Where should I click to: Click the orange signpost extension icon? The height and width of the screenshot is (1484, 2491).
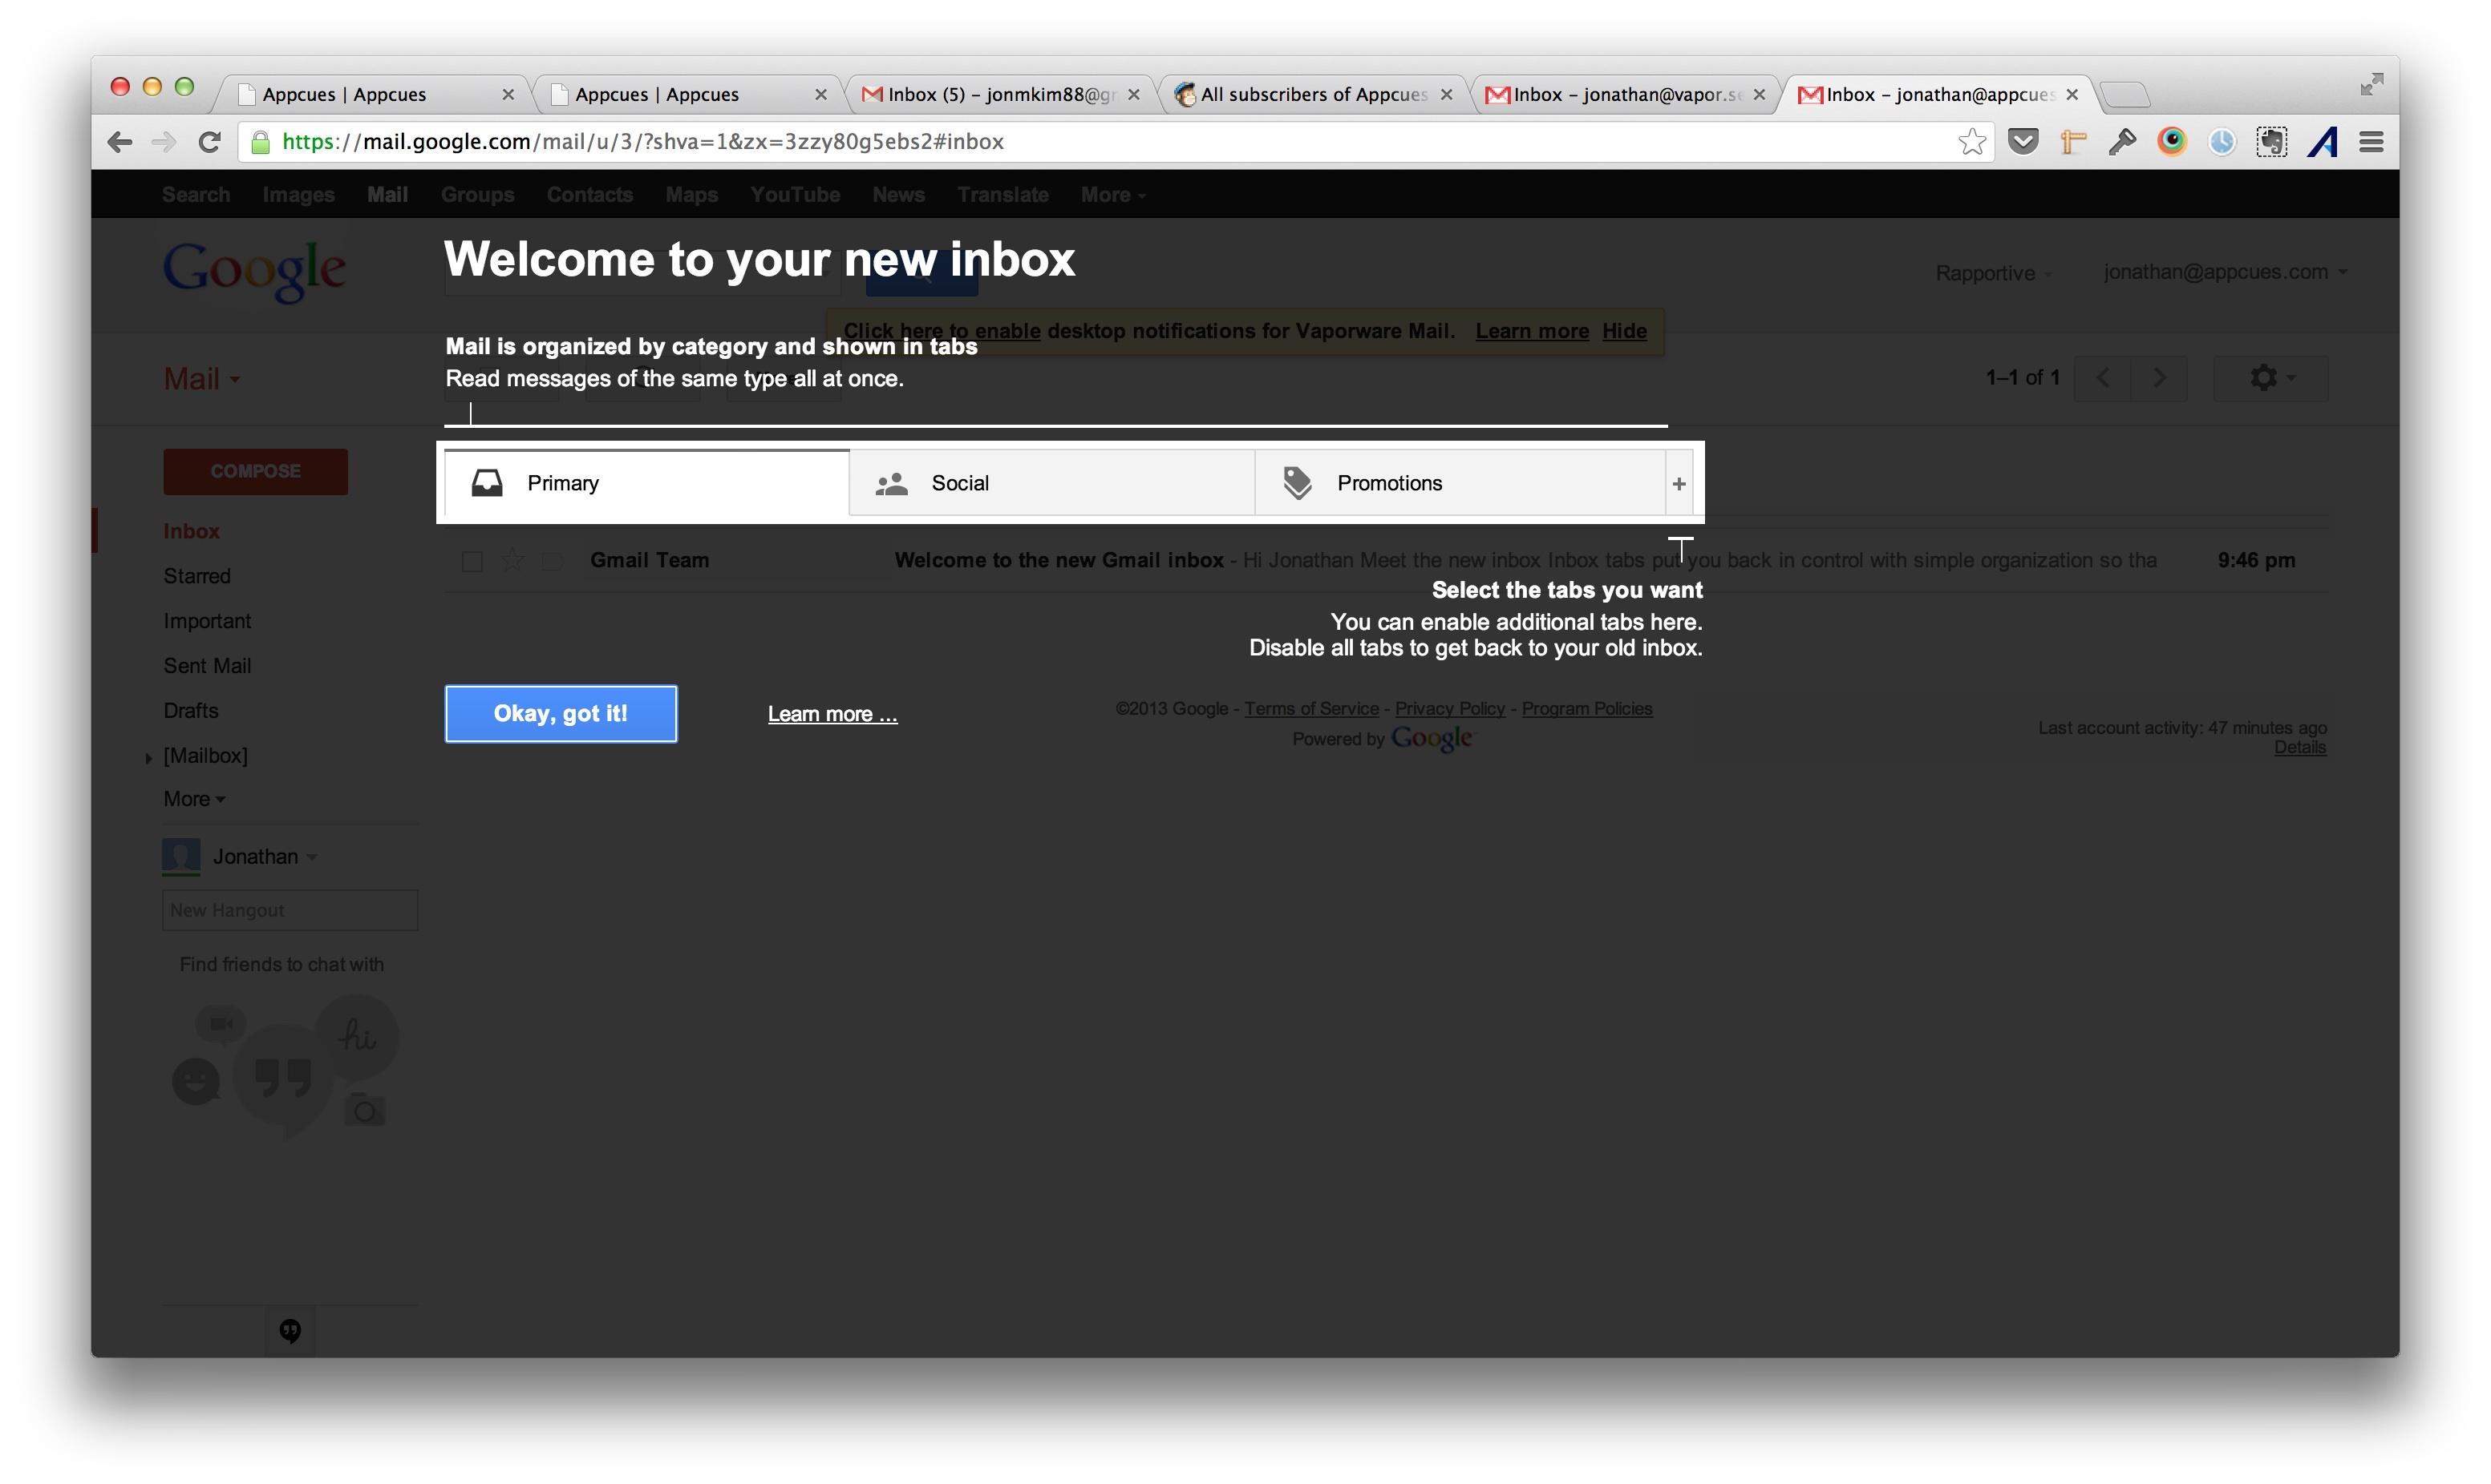pos(2072,142)
